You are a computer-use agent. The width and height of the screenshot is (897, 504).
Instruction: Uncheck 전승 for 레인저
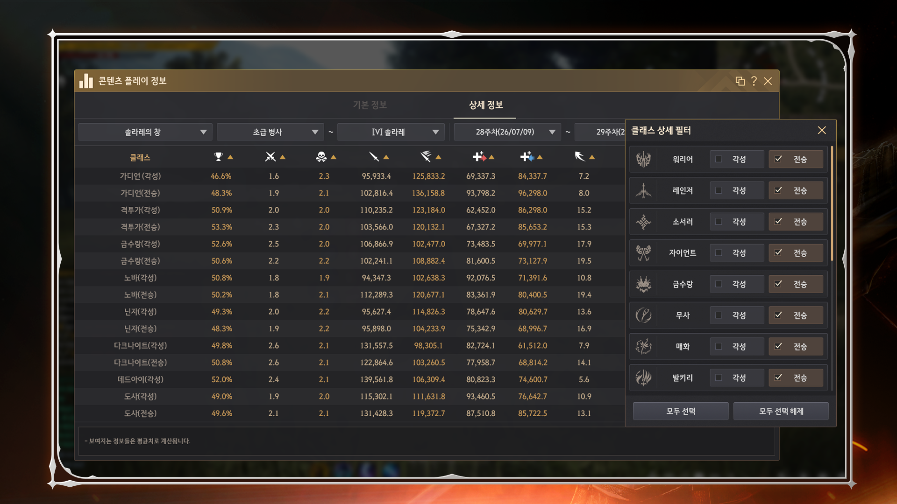click(x=778, y=190)
